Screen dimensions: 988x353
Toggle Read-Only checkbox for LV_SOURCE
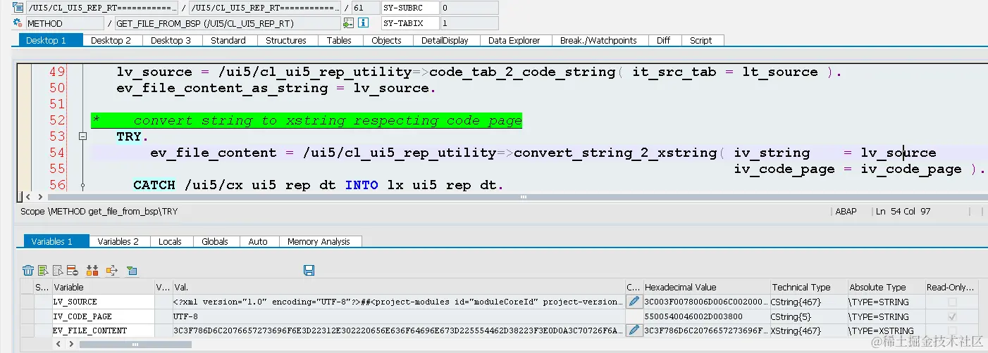(953, 302)
